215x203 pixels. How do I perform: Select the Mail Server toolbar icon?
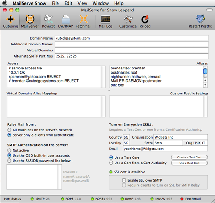coord(30,21)
